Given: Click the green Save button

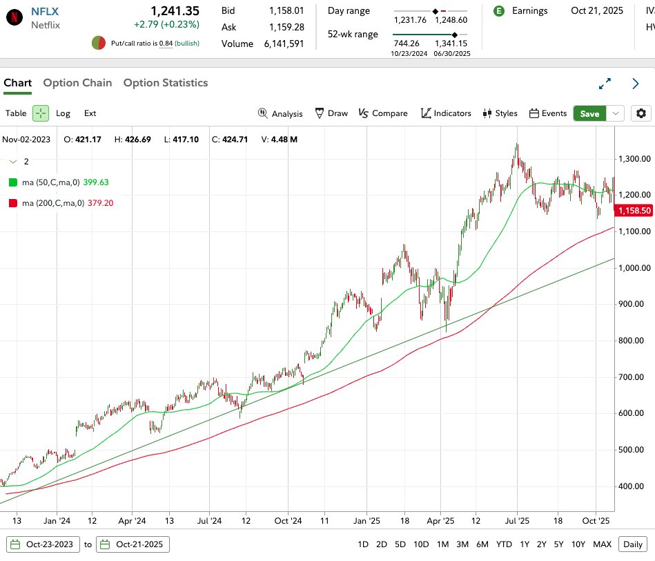Looking at the screenshot, I should pos(589,113).
